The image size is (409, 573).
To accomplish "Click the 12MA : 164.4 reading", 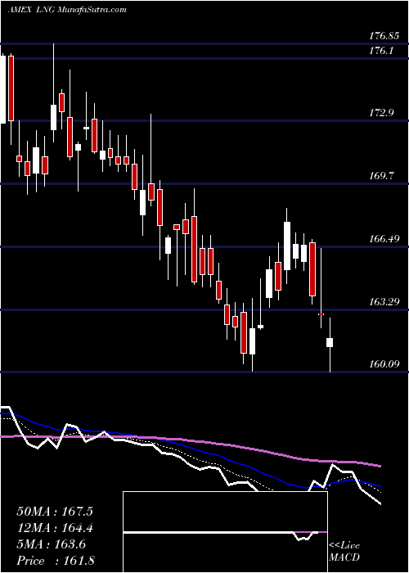I will pos(55,528).
